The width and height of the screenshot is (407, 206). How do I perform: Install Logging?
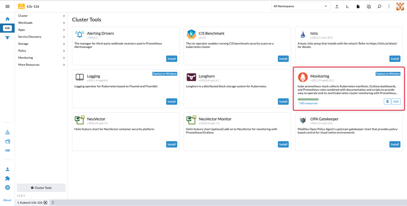[x=171, y=102]
